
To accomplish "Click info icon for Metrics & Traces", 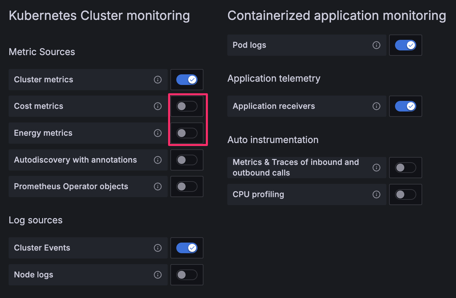I will pyautogui.click(x=376, y=168).
